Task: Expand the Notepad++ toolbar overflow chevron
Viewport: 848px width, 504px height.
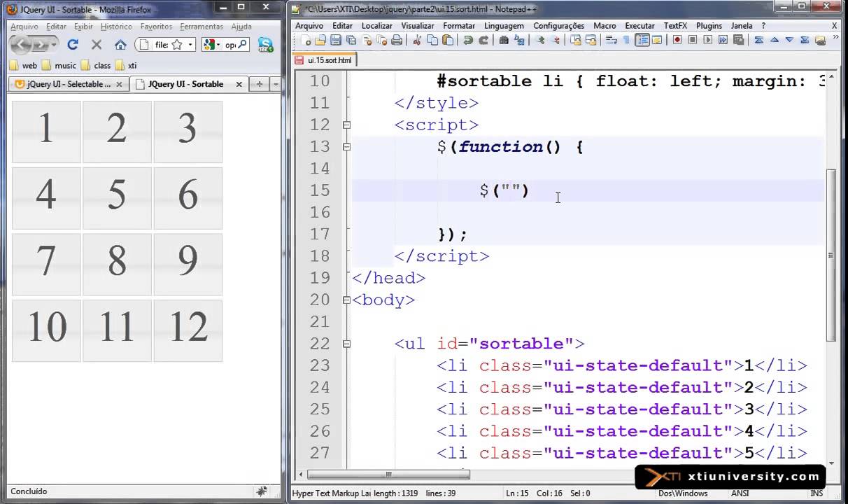Action: coord(835,37)
